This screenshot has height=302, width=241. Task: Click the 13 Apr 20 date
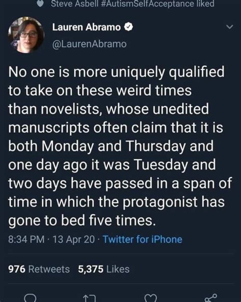[72, 240]
